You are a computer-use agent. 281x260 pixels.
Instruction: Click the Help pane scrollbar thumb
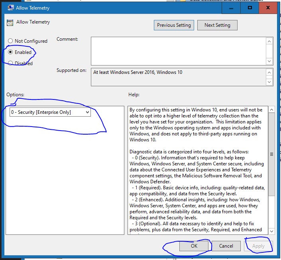coord(272,154)
